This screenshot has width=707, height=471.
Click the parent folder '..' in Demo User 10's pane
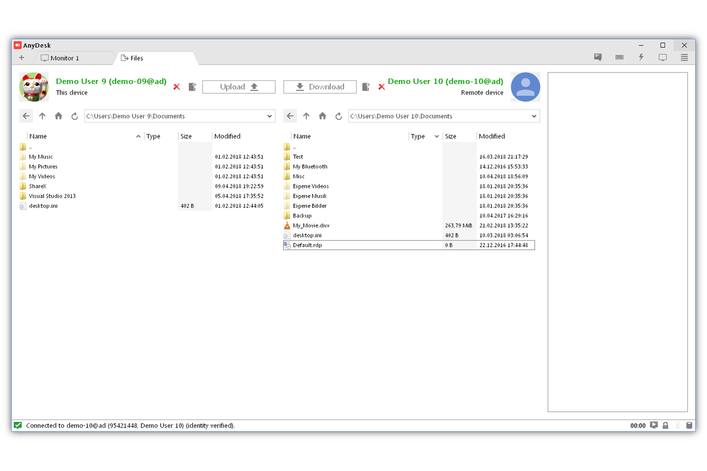coord(294,147)
